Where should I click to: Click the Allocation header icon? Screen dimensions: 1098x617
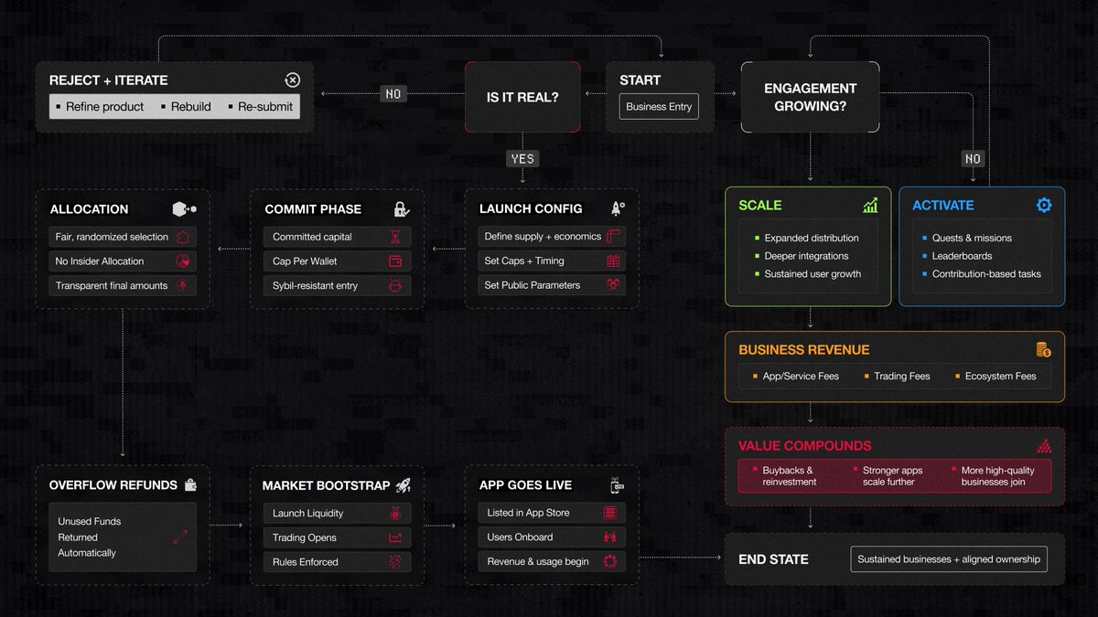(184, 208)
